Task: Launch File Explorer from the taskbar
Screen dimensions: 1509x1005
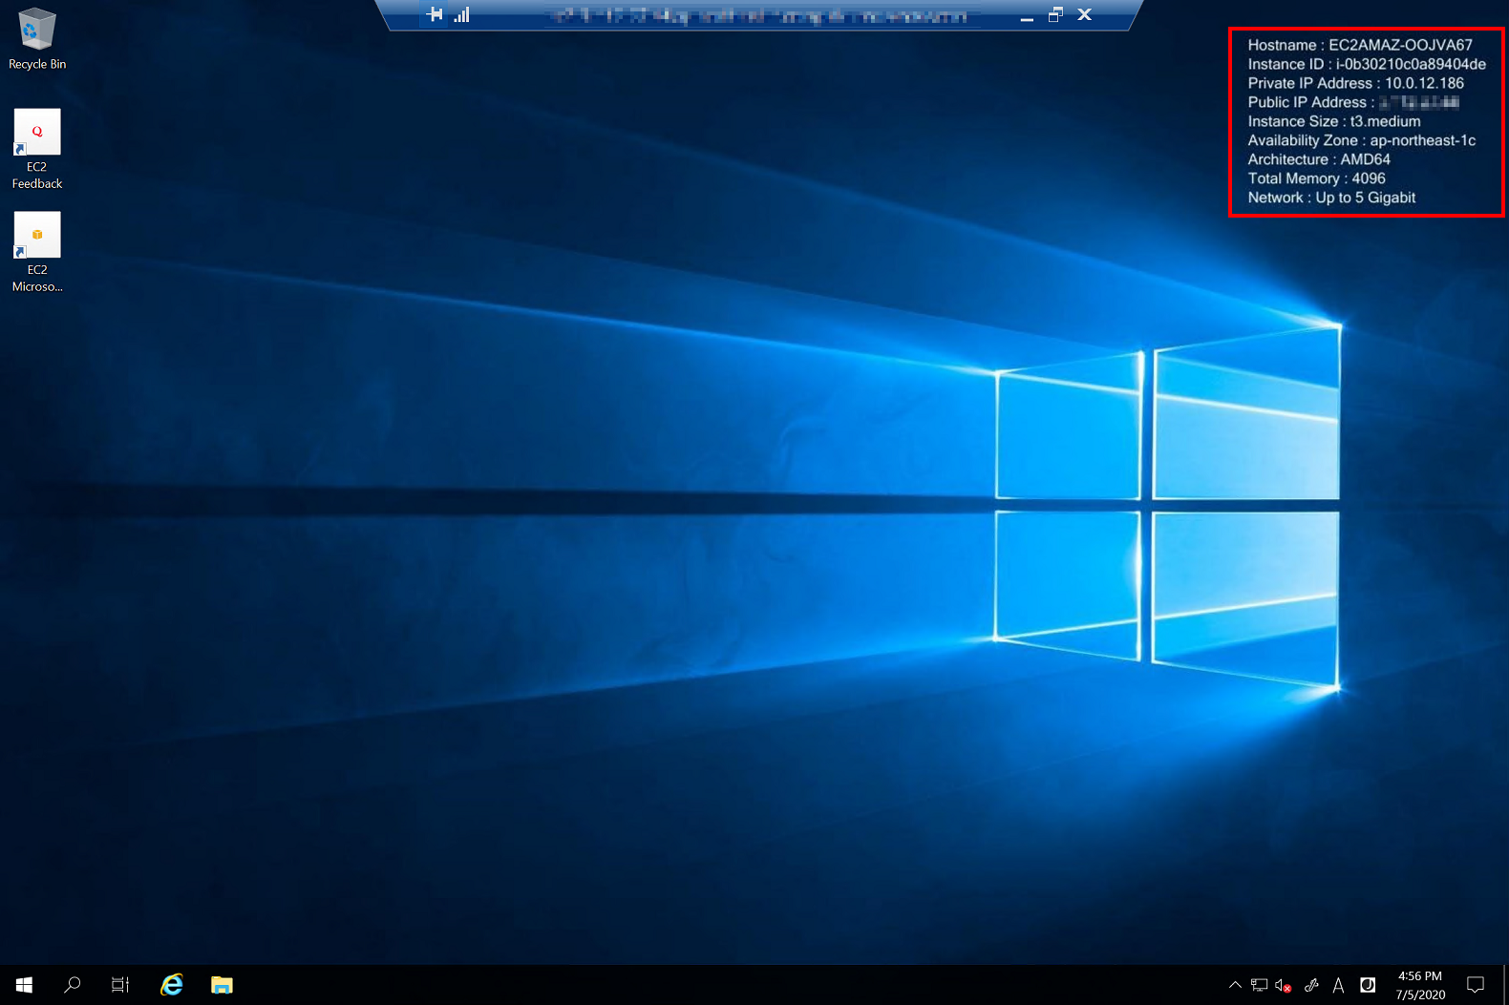Action: coord(222,985)
